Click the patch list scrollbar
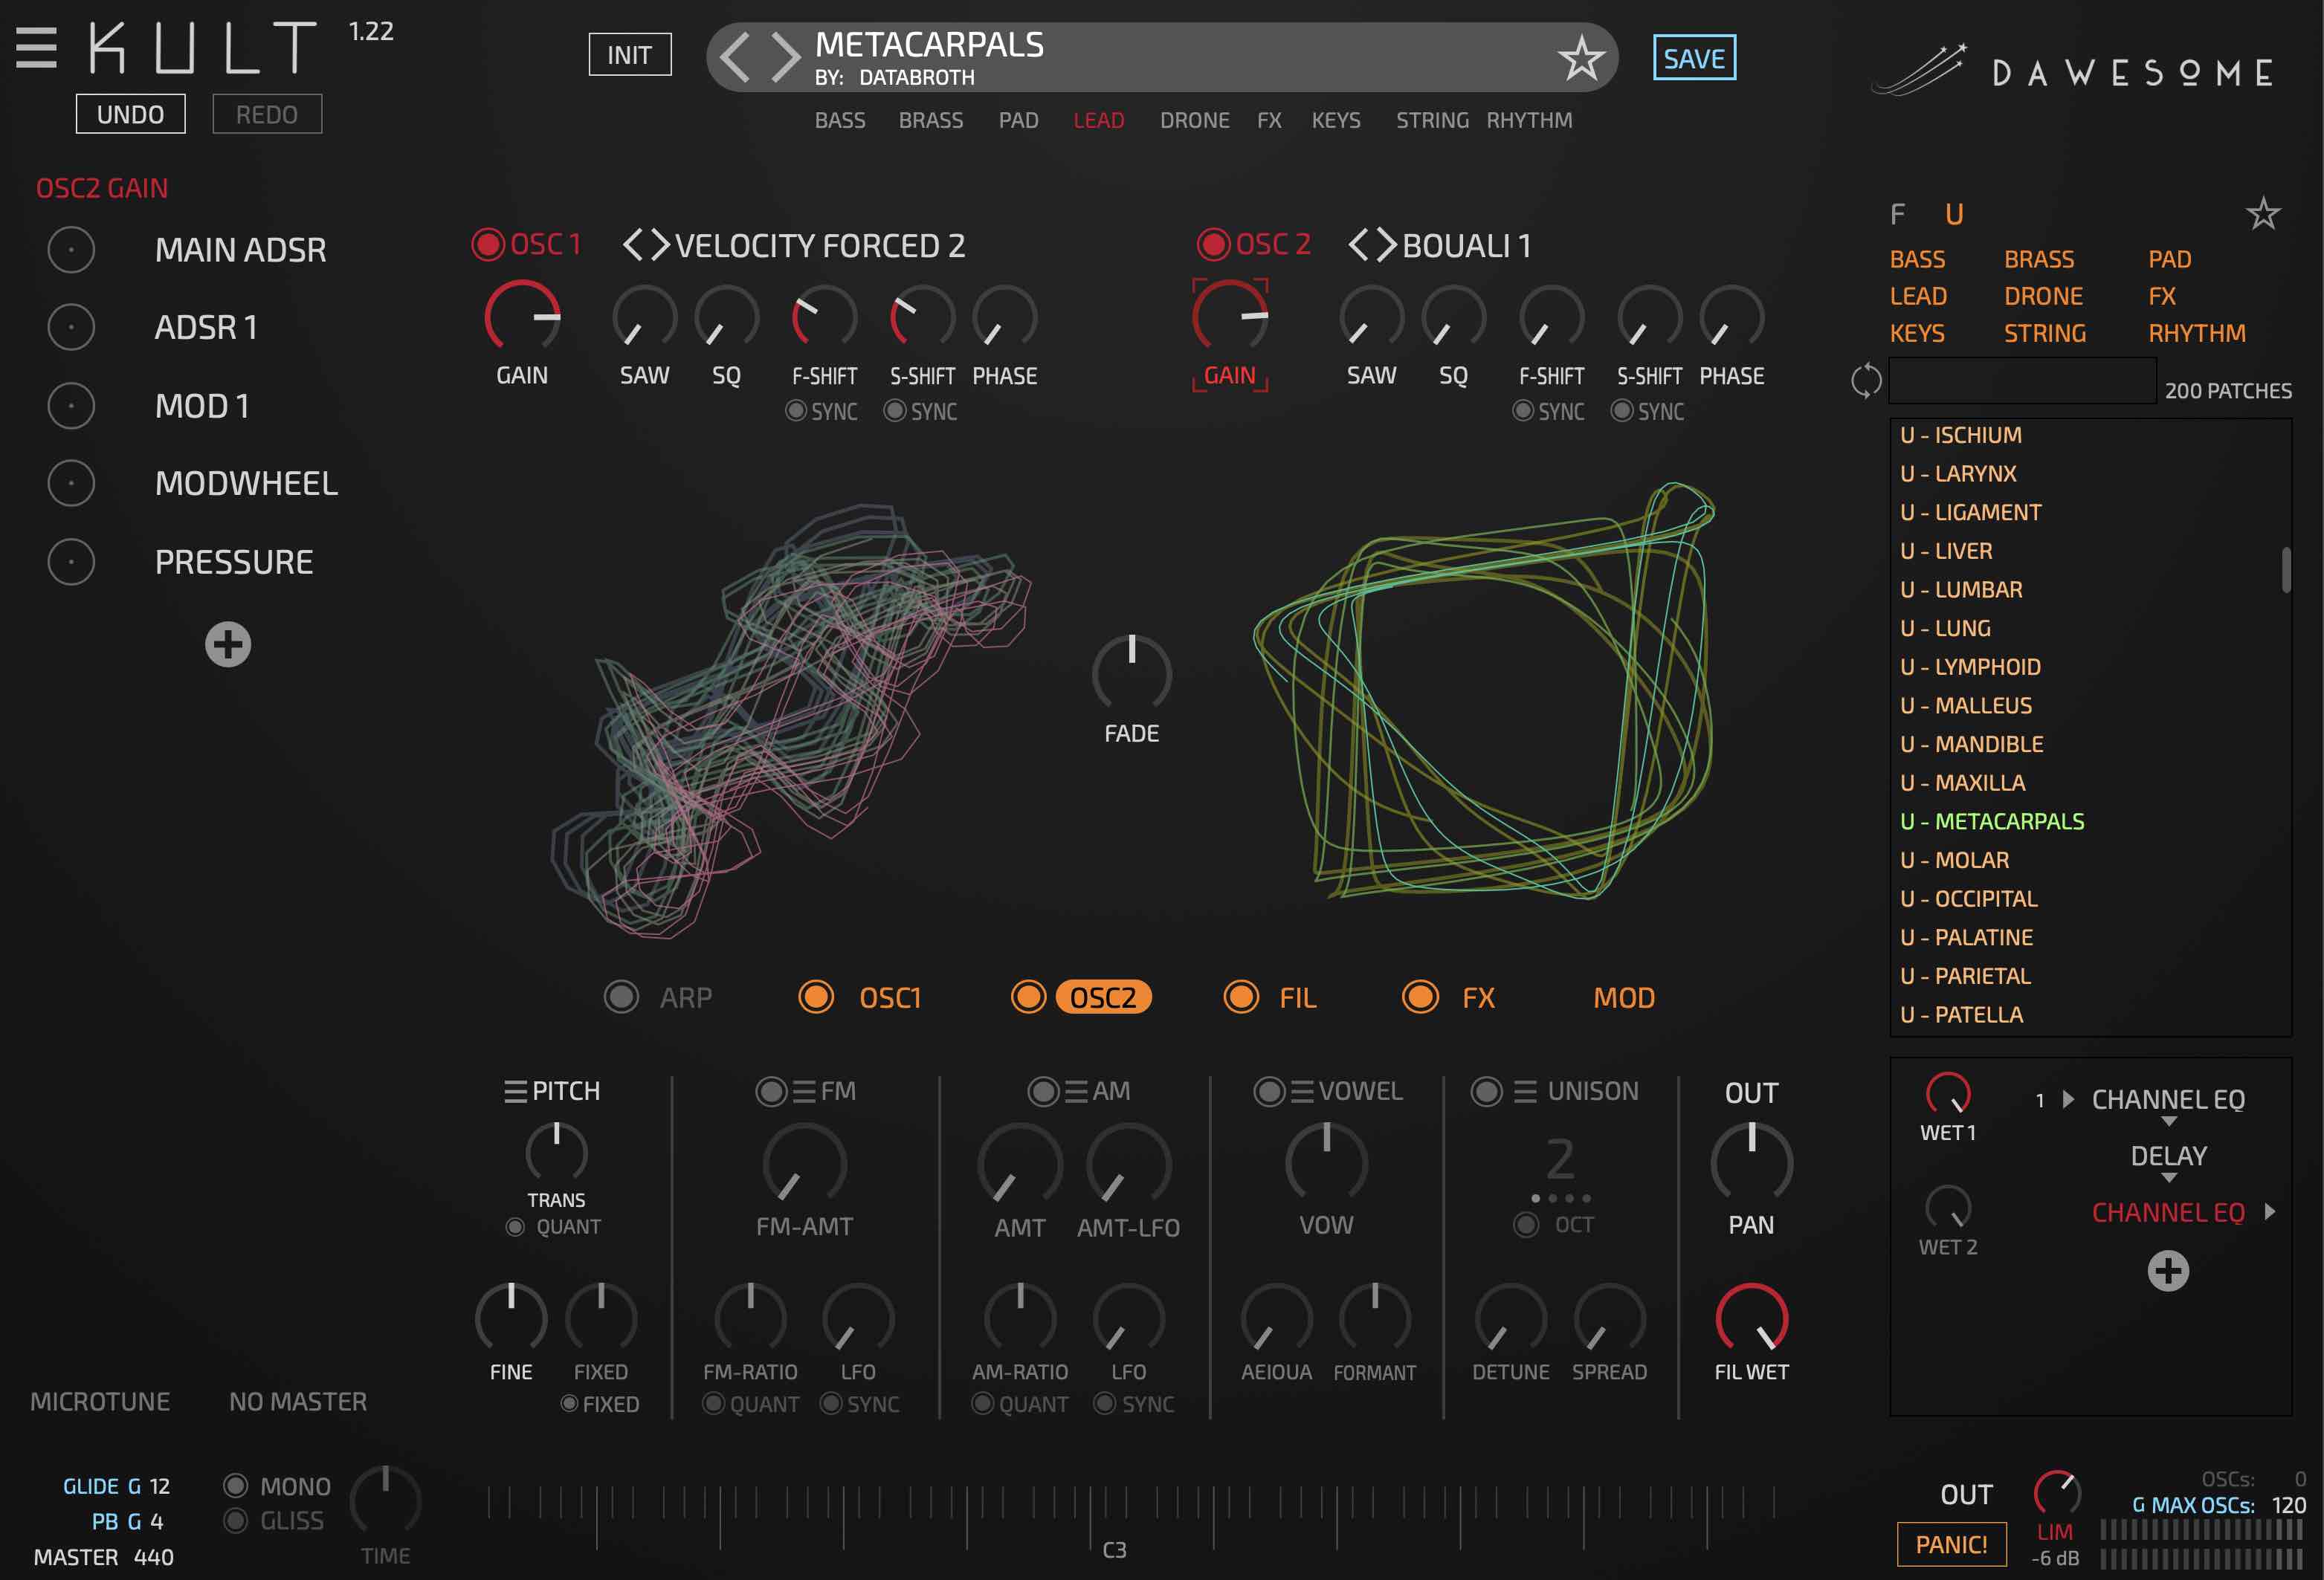Viewport: 2324px width, 1580px height. 2285,569
